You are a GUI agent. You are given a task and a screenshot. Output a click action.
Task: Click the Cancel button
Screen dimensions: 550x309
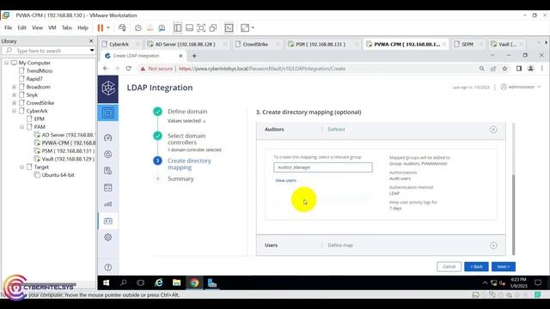click(449, 267)
